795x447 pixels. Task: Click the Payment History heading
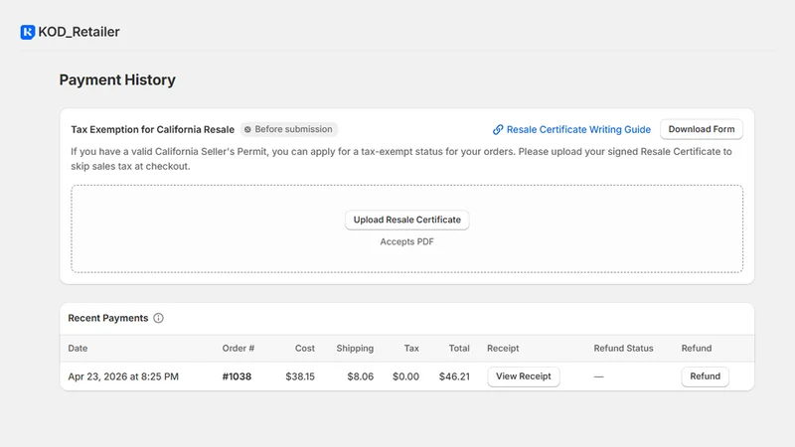click(117, 80)
